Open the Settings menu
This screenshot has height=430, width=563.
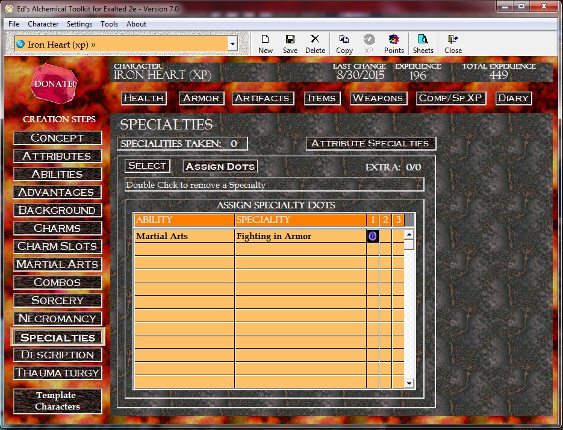(x=79, y=24)
